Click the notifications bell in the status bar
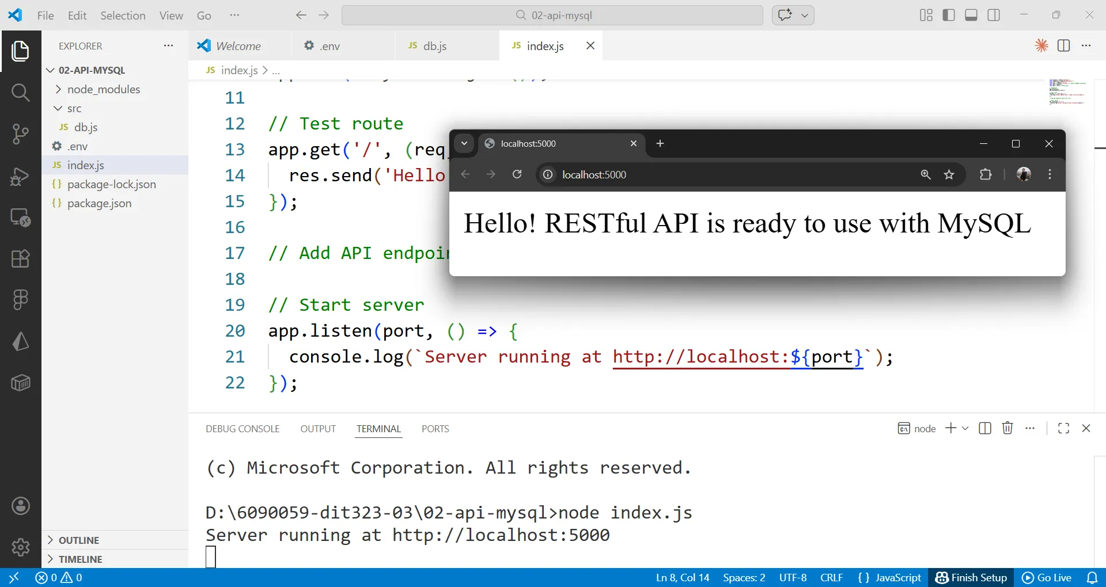This screenshot has width=1106, height=587. coord(1093,578)
